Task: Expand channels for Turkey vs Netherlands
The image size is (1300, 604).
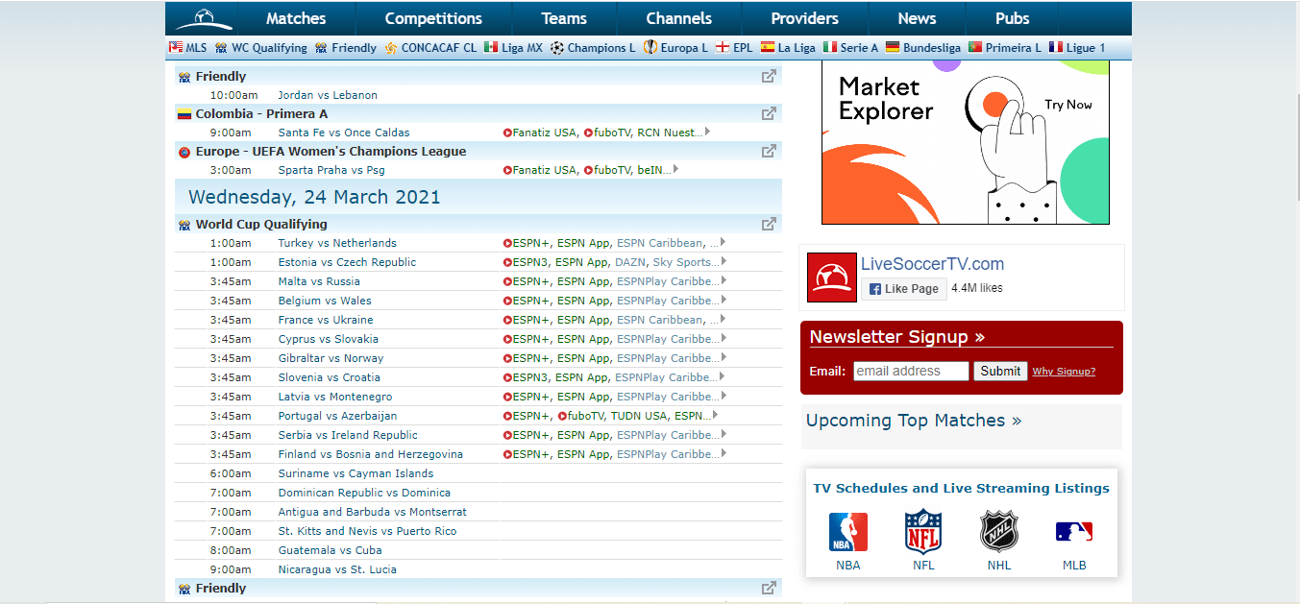Action: click(x=723, y=242)
